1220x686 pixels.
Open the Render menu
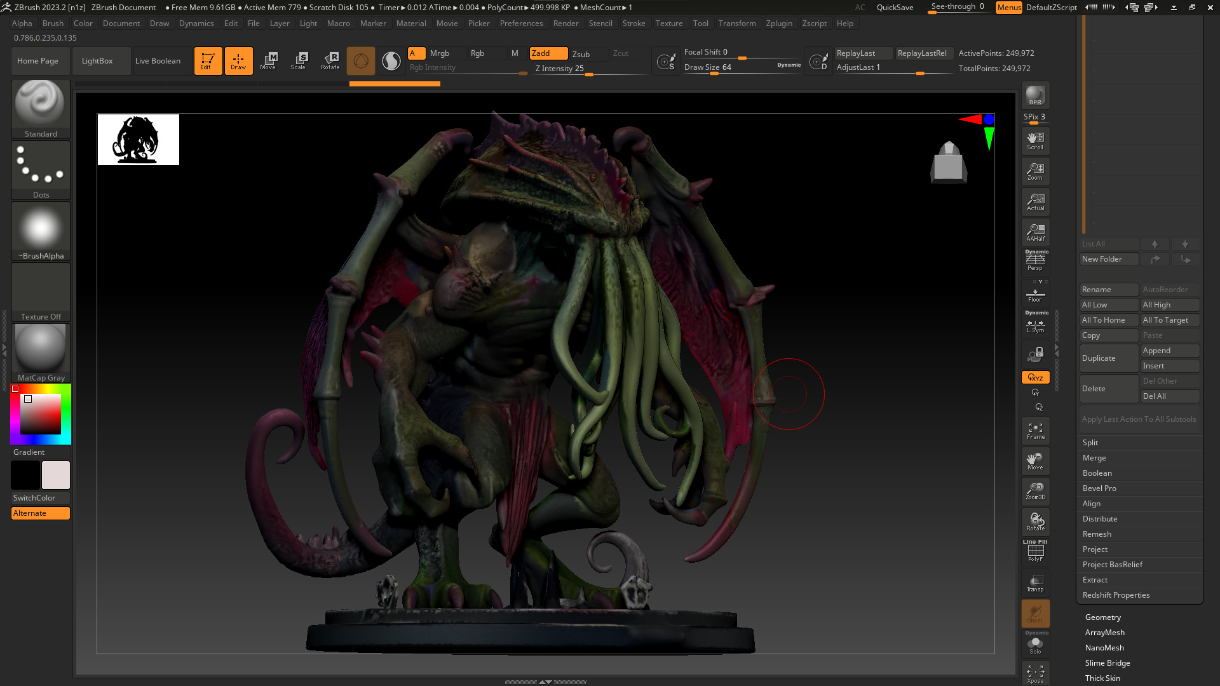click(566, 24)
